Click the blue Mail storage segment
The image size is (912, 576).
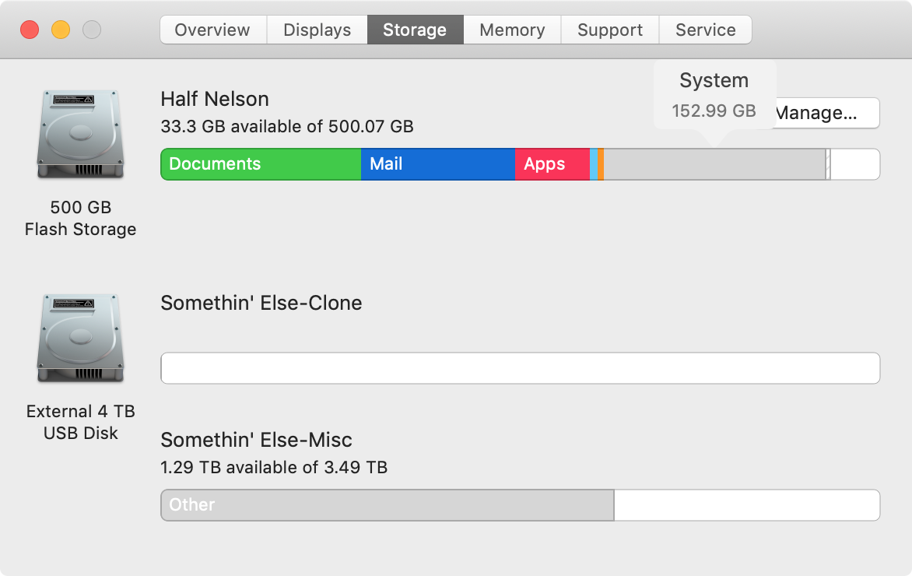pos(438,164)
